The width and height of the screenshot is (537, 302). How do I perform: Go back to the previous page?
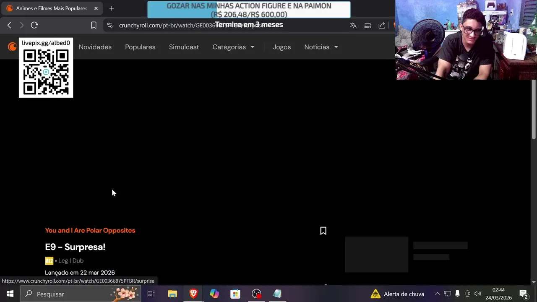[x=9, y=25]
